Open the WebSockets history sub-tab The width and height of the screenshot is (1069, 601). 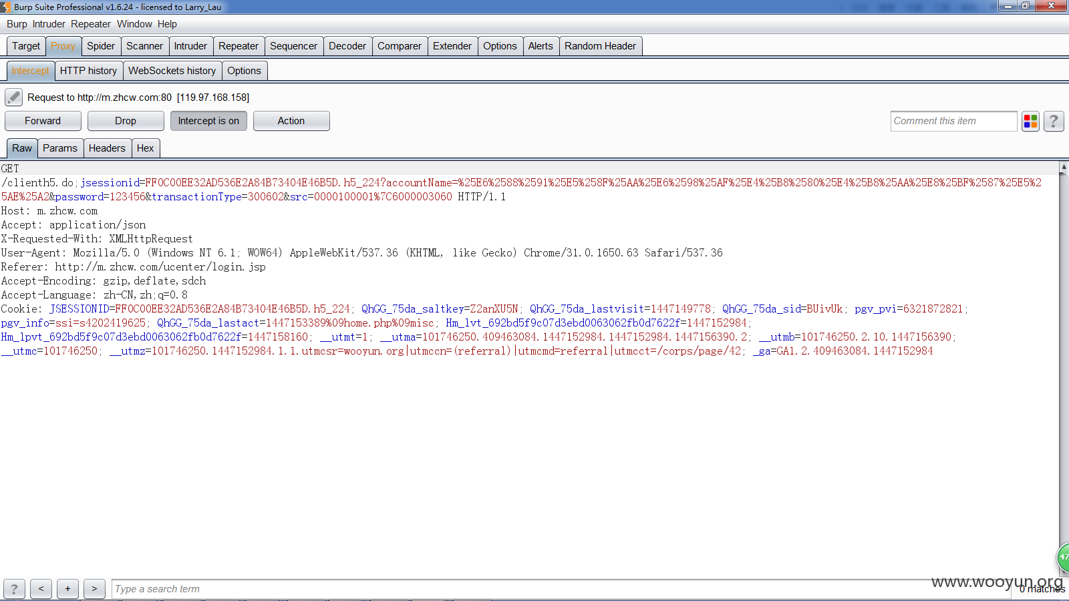172,71
